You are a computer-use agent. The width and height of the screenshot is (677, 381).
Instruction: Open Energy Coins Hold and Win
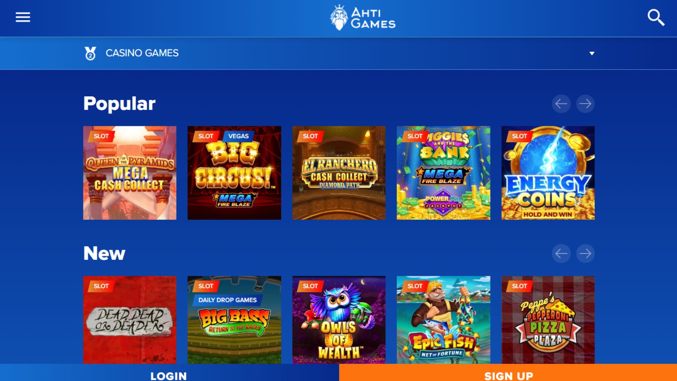[548, 173]
